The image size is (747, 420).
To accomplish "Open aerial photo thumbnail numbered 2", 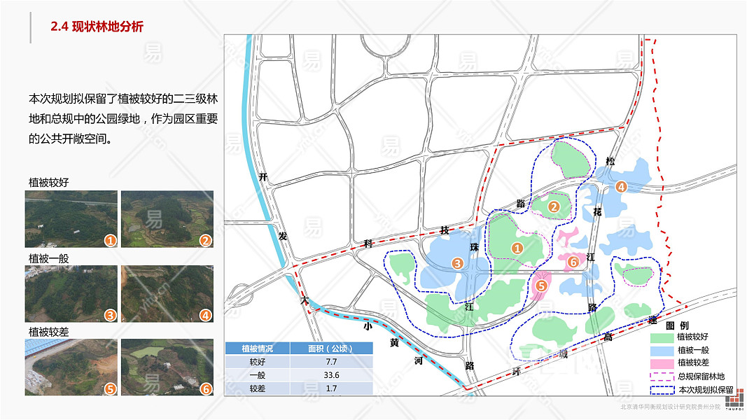I will tap(167, 219).
